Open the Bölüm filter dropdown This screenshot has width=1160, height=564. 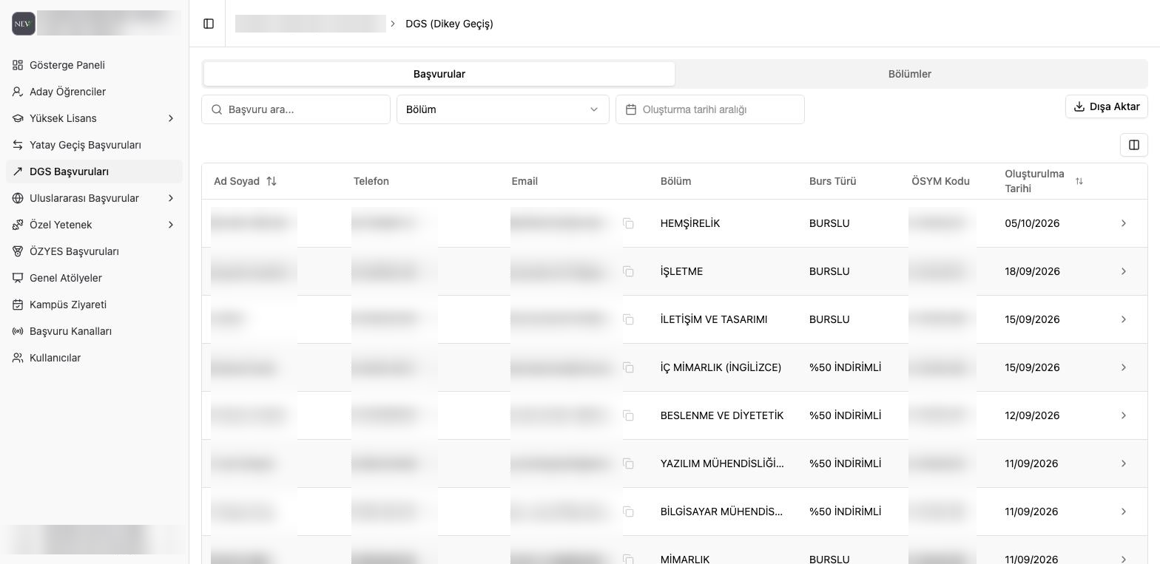[502, 109]
